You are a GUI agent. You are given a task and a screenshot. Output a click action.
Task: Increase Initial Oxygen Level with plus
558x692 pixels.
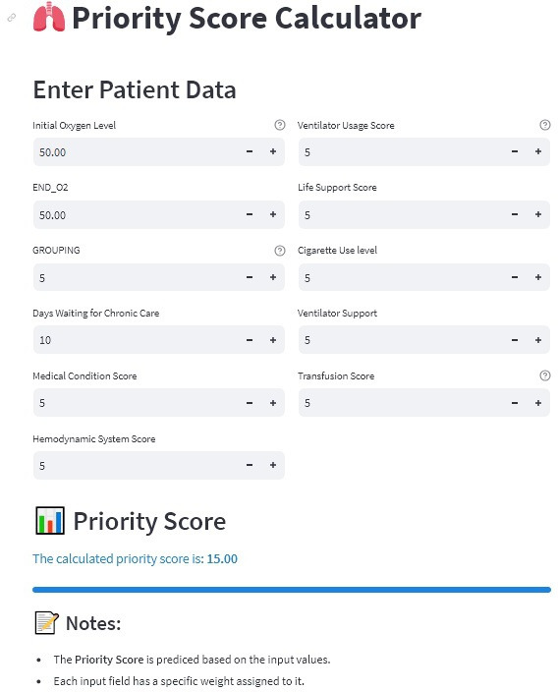point(273,151)
